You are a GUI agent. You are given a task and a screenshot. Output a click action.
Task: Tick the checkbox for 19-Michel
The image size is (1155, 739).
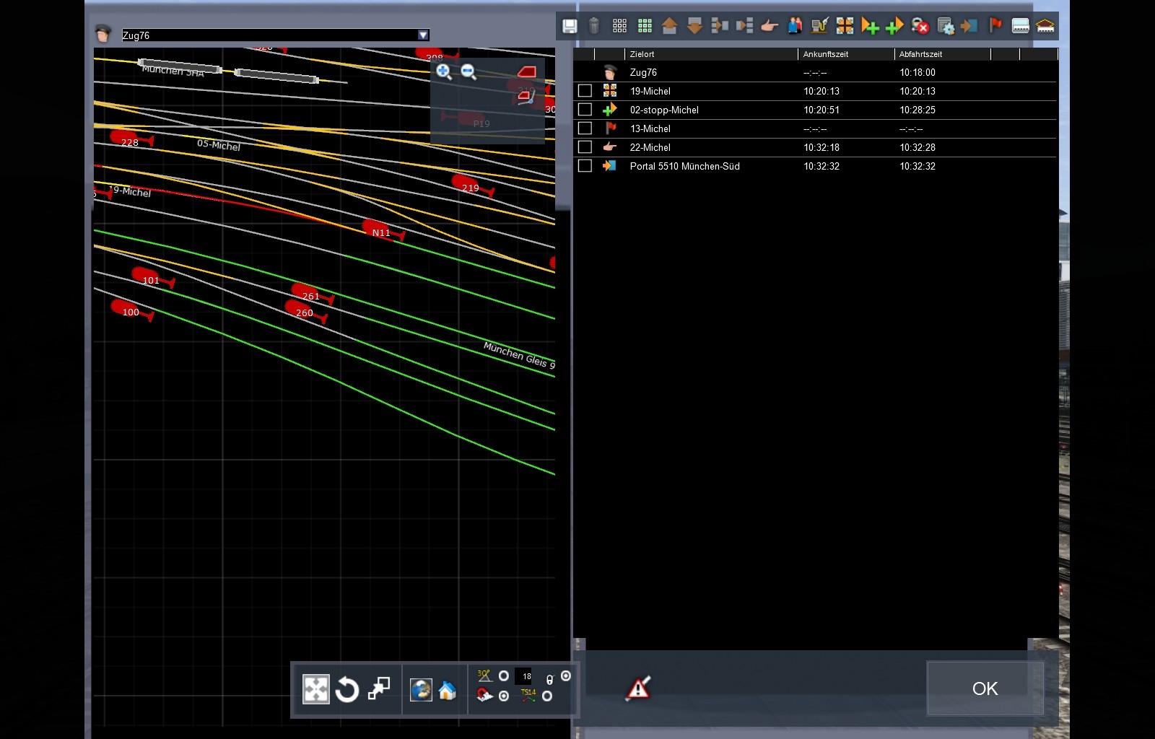pyautogui.click(x=585, y=91)
